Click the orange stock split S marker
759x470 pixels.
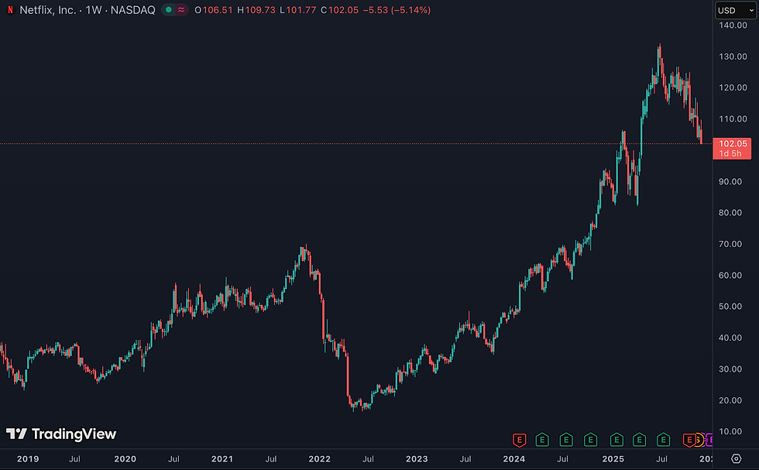(699, 440)
